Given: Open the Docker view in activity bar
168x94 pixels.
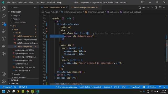Looking at the screenshot, I should tap(4, 46).
